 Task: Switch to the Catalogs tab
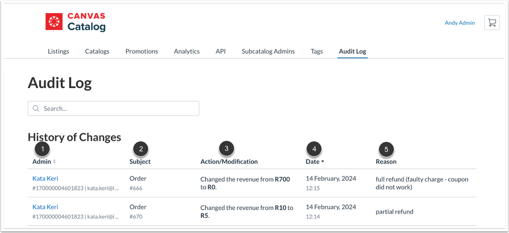97,52
